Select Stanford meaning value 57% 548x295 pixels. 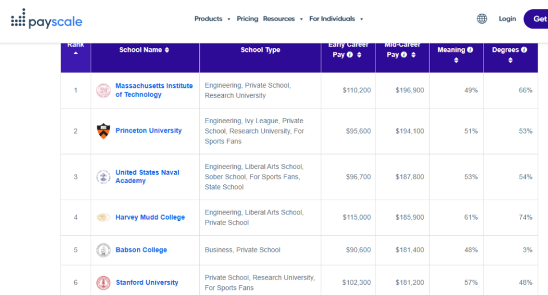471,282
